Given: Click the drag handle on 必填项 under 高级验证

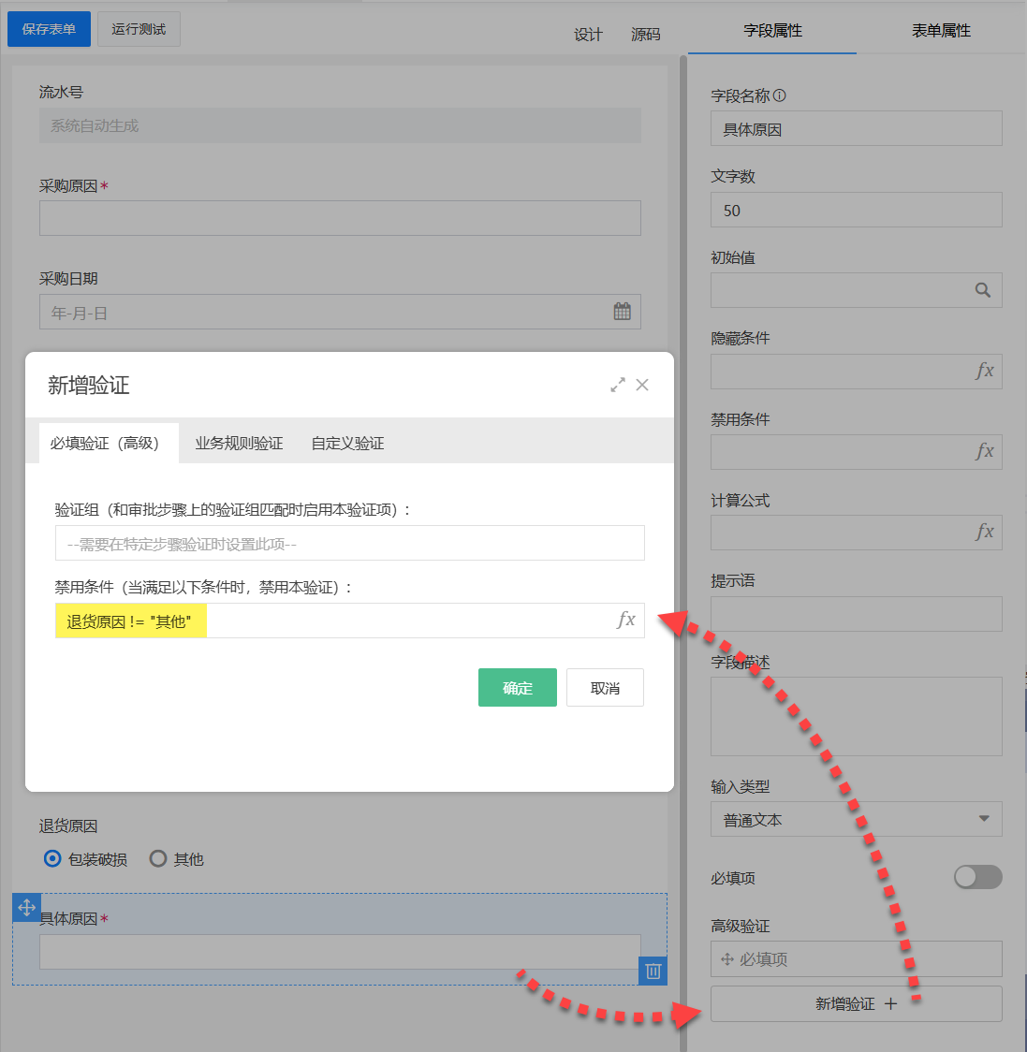Looking at the screenshot, I should (x=729, y=958).
